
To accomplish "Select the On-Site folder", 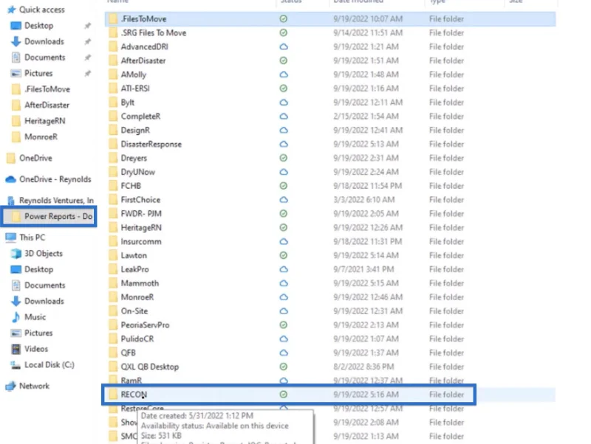I will 134,311.
